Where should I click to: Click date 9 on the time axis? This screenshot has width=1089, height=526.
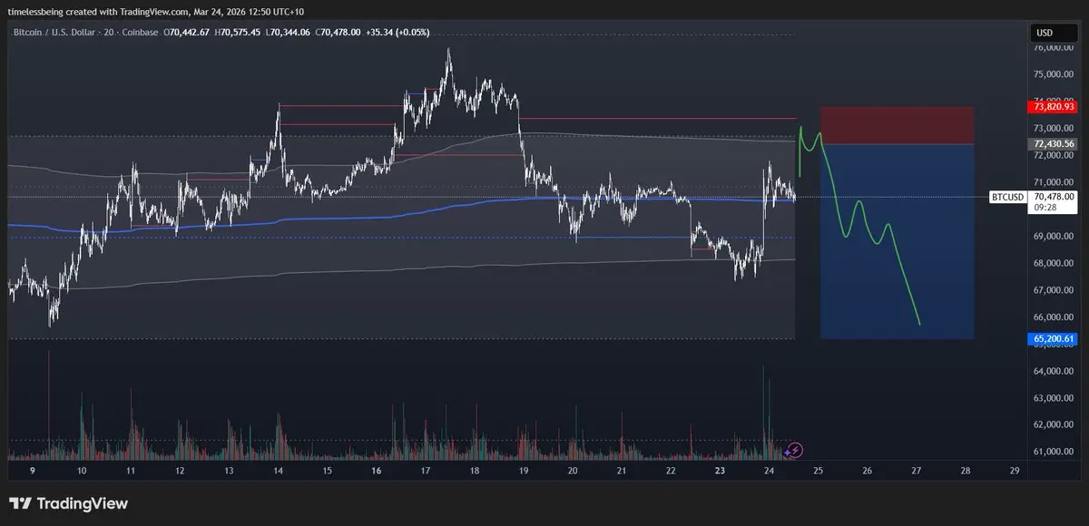(x=34, y=472)
